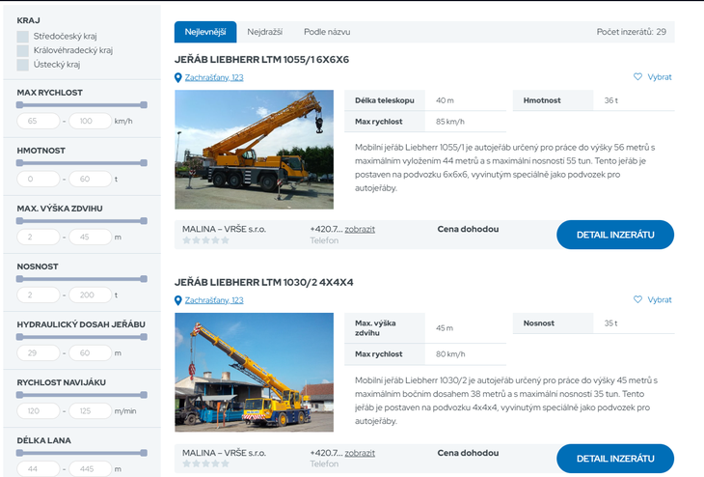Click the location pin icon of LTM 1030/2 listing
Screen dimensions: 704x477
(177, 300)
